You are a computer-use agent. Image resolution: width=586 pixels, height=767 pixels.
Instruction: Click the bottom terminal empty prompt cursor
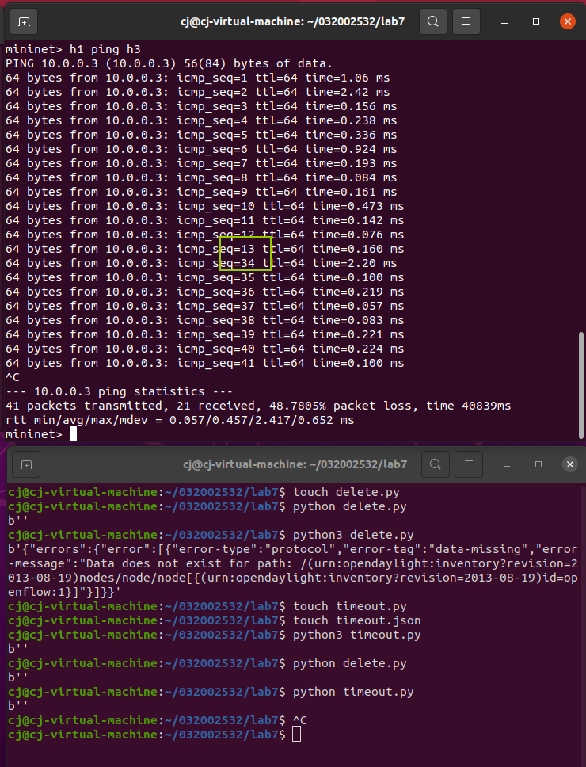[x=297, y=735]
